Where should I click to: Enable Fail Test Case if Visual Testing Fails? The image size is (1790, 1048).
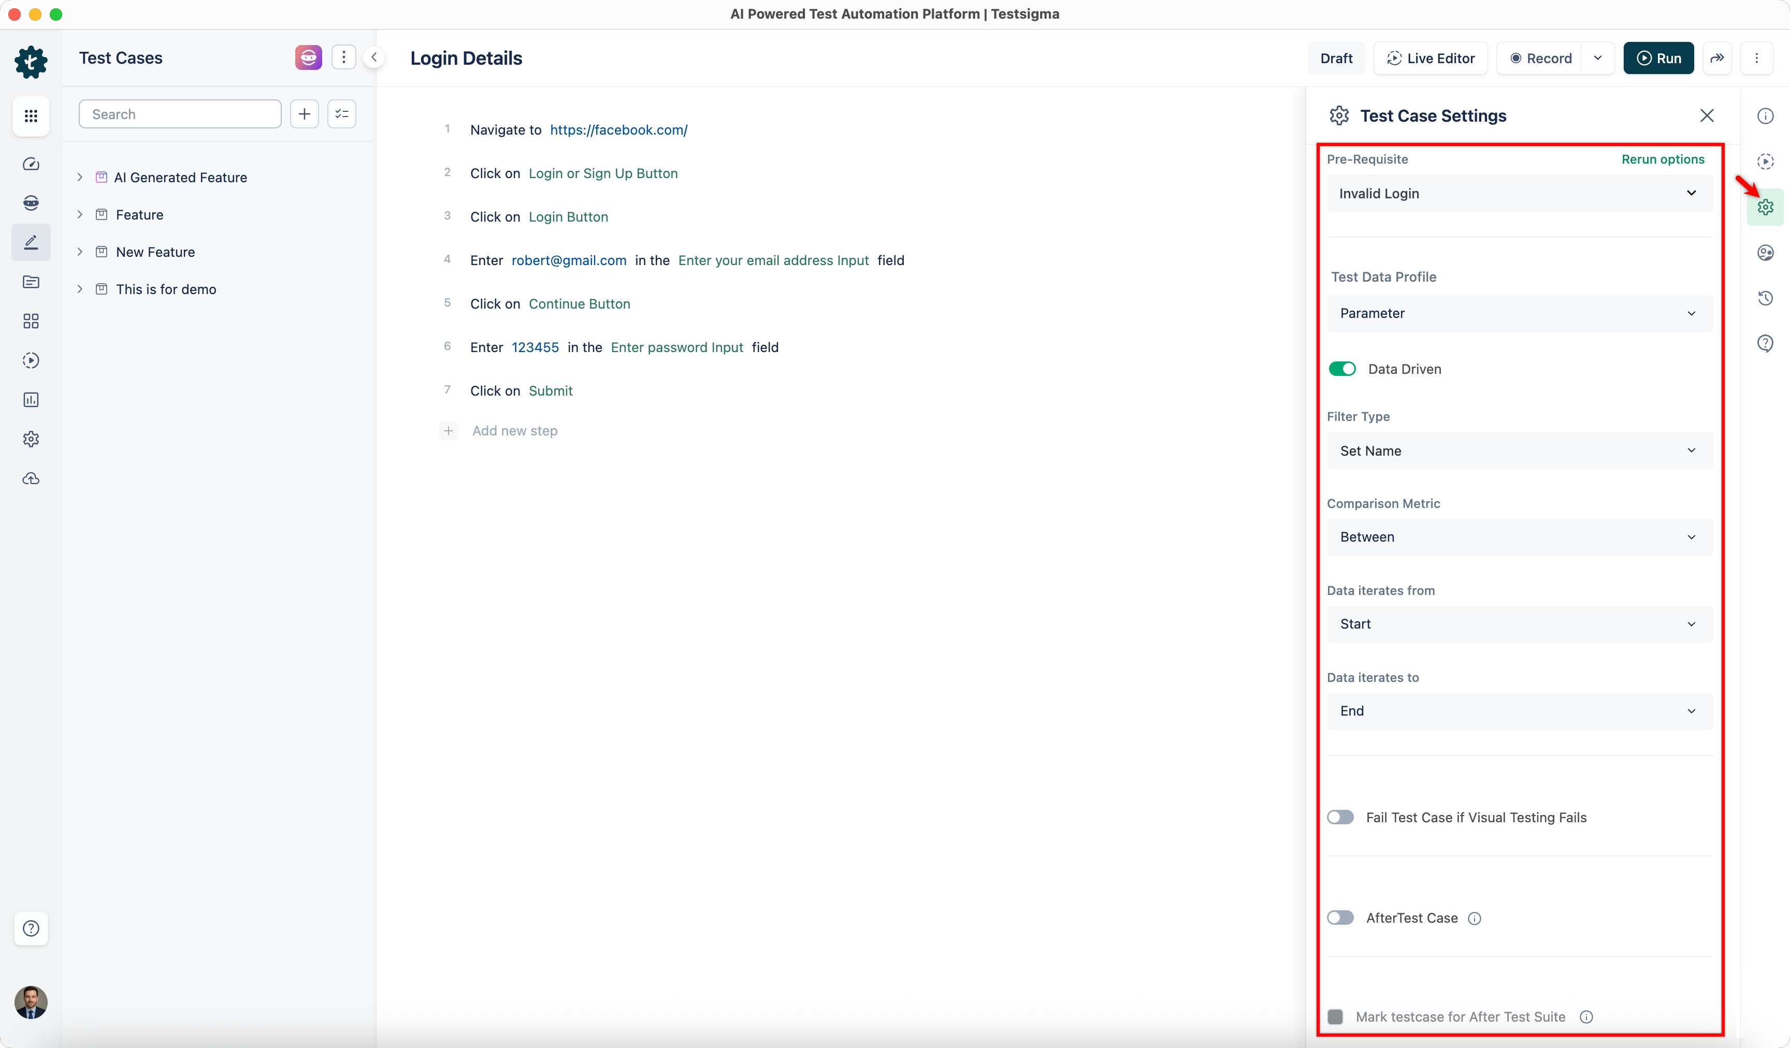[x=1340, y=817]
